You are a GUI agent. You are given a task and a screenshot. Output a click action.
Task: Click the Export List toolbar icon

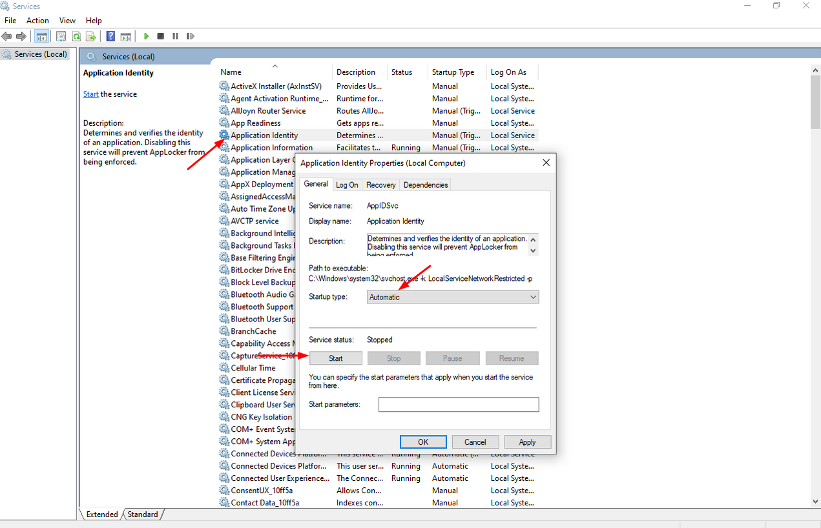click(x=91, y=36)
